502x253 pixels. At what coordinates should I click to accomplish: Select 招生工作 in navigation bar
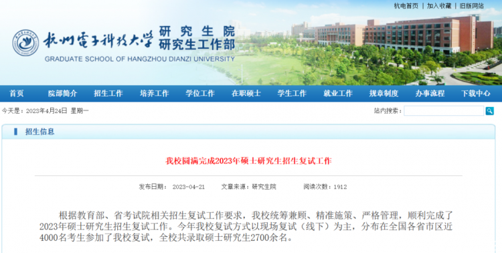(108, 94)
